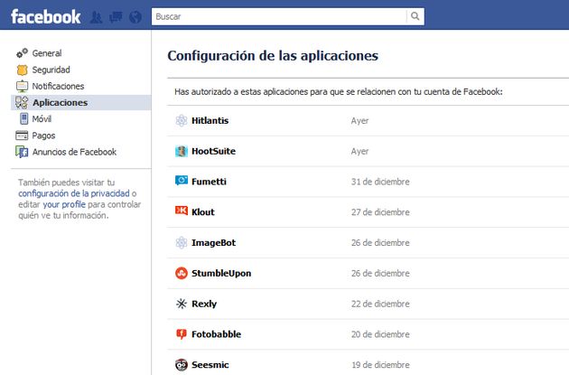Click the HootSuite app icon
Image resolution: width=569 pixels, height=375 pixels.
[x=182, y=151]
